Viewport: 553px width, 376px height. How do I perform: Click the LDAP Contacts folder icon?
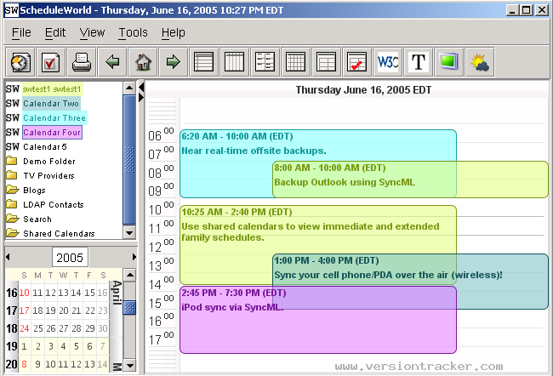click(12, 204)
